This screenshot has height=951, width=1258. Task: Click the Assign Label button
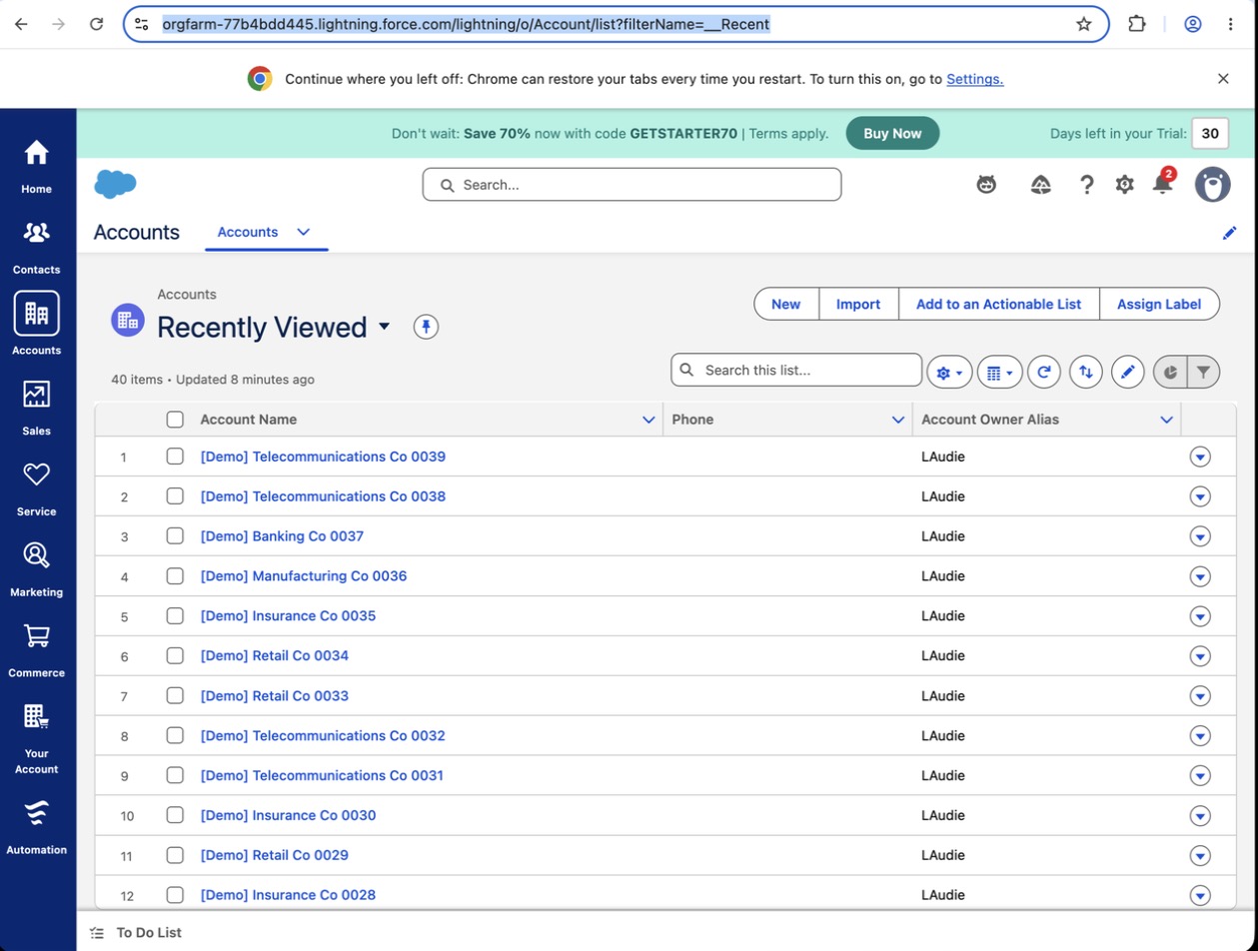click(1159, 304)
